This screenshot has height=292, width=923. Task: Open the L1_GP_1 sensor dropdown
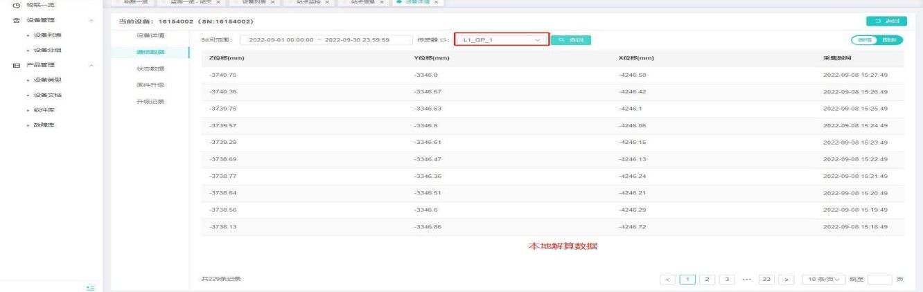point(501,40)
